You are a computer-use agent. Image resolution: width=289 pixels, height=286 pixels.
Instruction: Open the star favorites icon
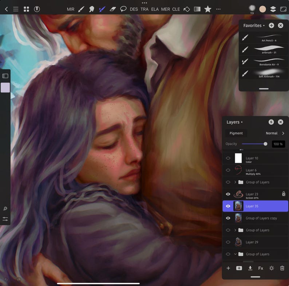[x=208, y=9]
